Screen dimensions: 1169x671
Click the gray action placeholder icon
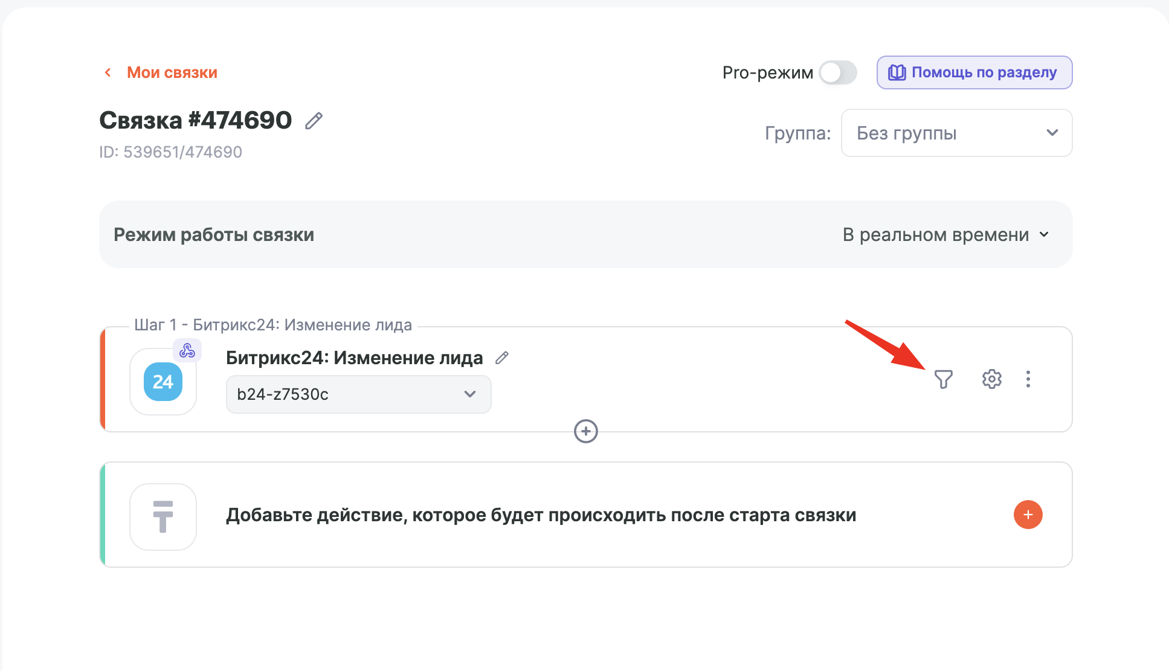[x=163, y=517]
